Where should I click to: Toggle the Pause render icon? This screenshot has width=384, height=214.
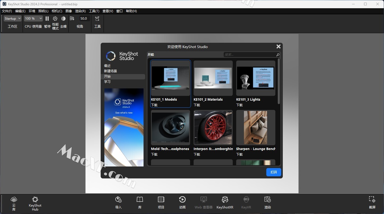(47, 19)
